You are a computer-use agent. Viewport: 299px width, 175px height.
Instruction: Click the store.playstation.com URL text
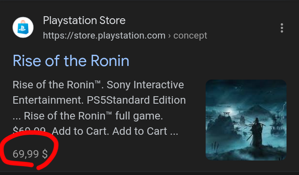[x=104, y=36]
